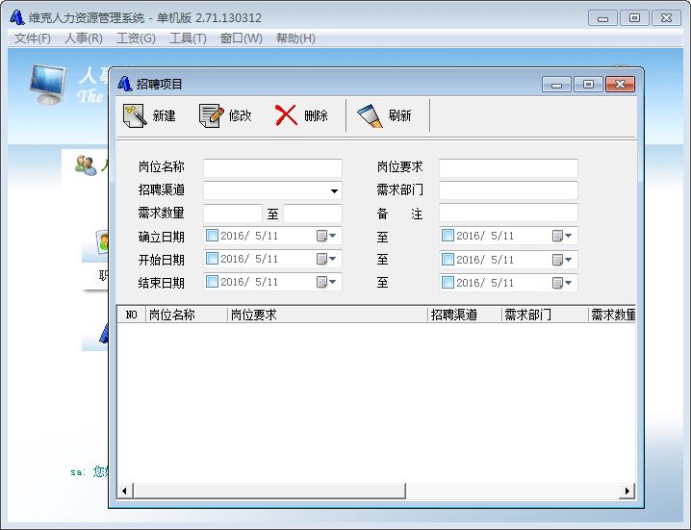Click the 岗位名称 column header
Viewport: 691px width, 530px height.
pyautogui.click(x=187, y=315)
